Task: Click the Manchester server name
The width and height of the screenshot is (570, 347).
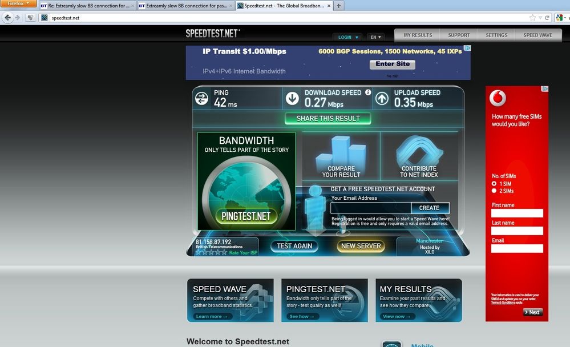Action: (x=429, y=241)
